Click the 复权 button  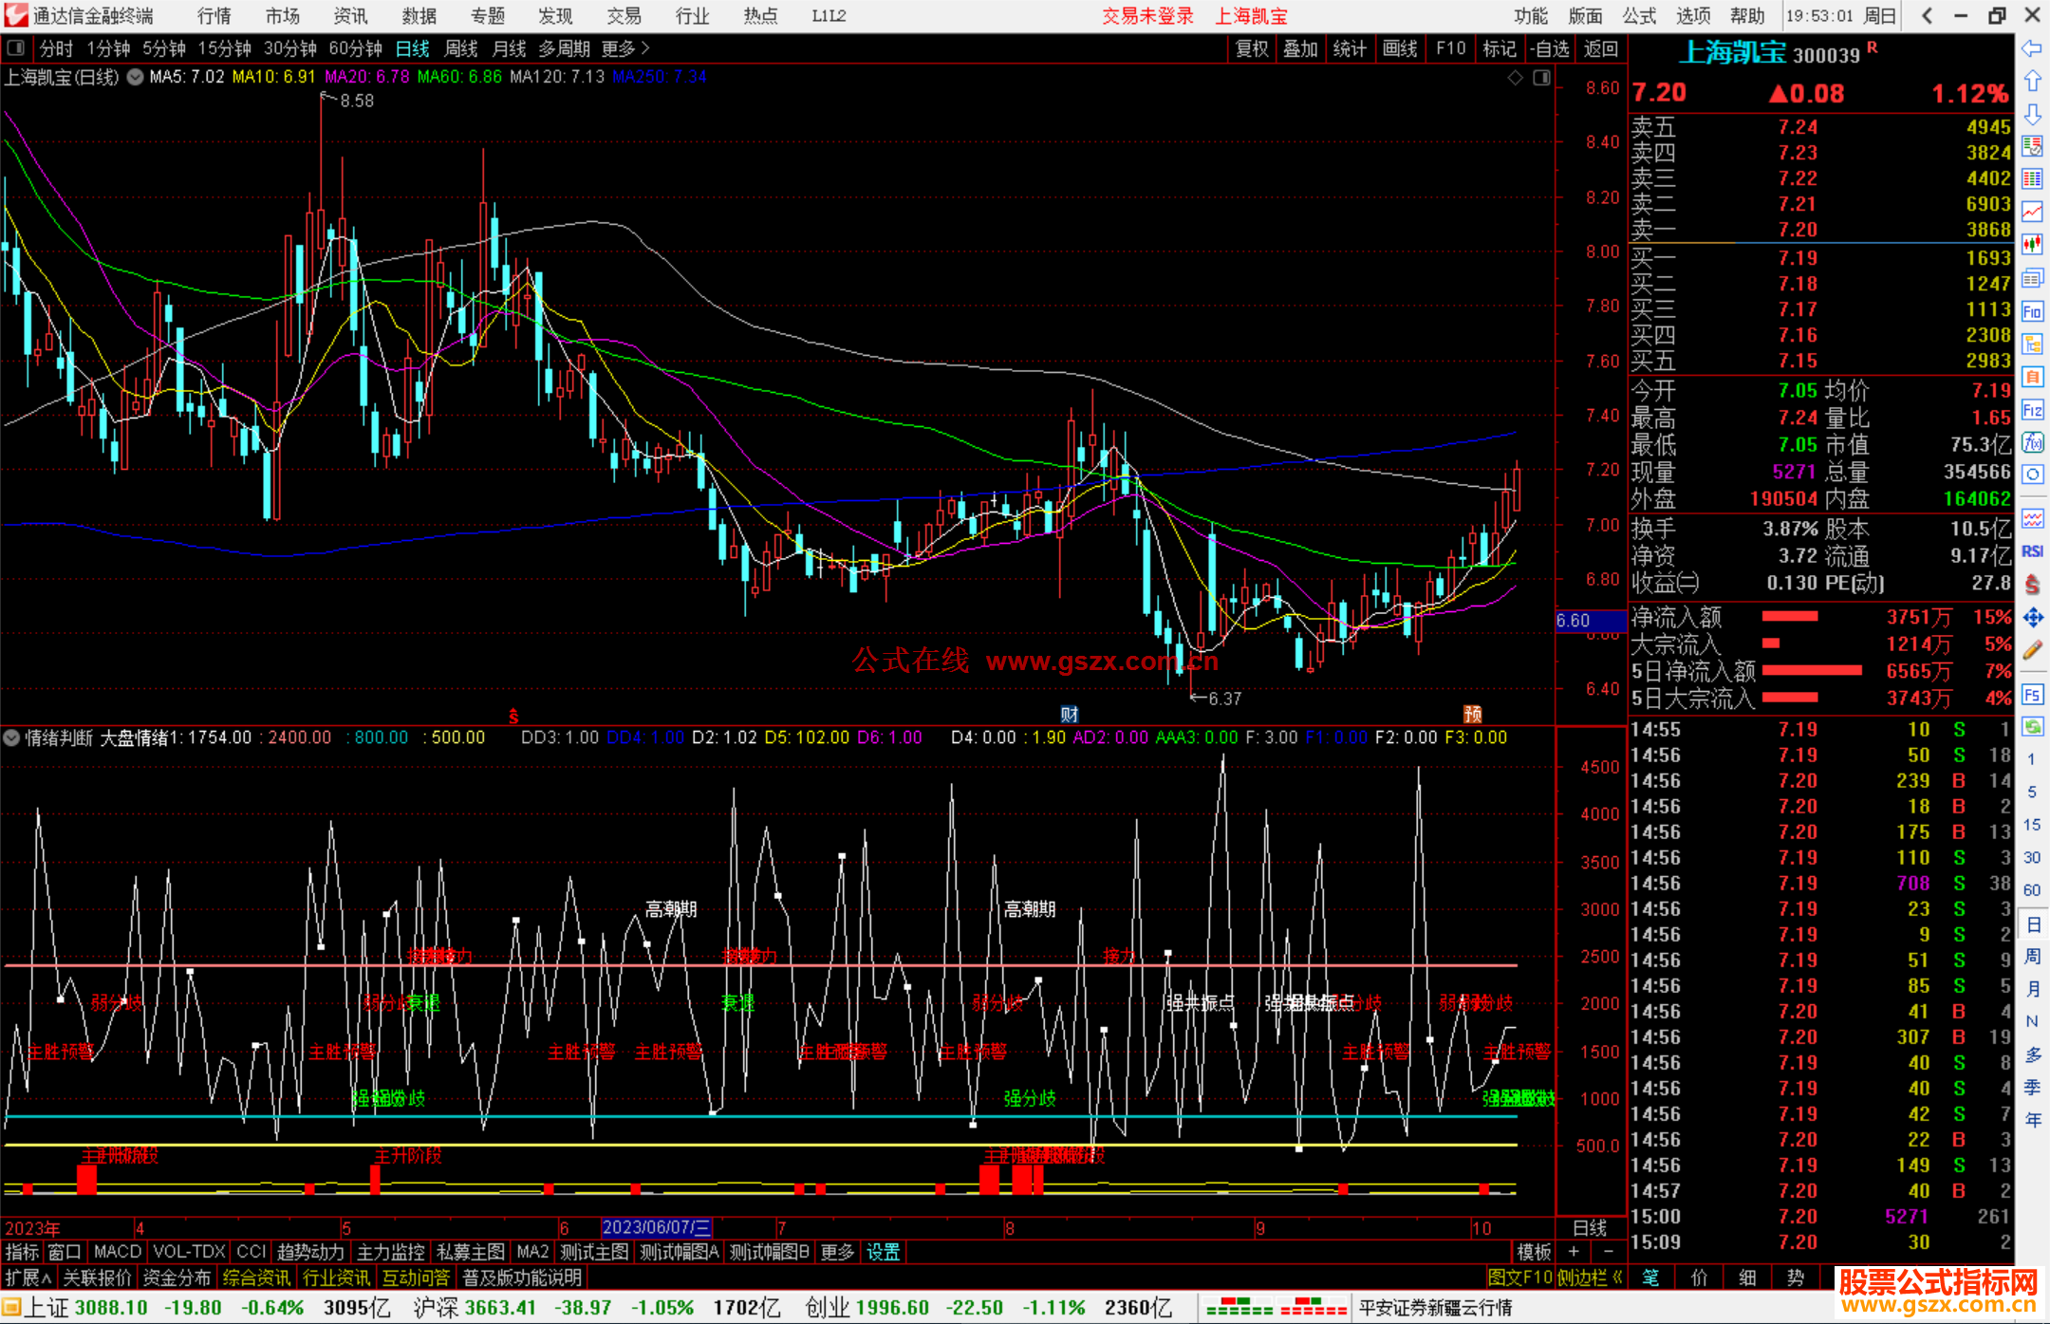click(x=1252, y=48)
